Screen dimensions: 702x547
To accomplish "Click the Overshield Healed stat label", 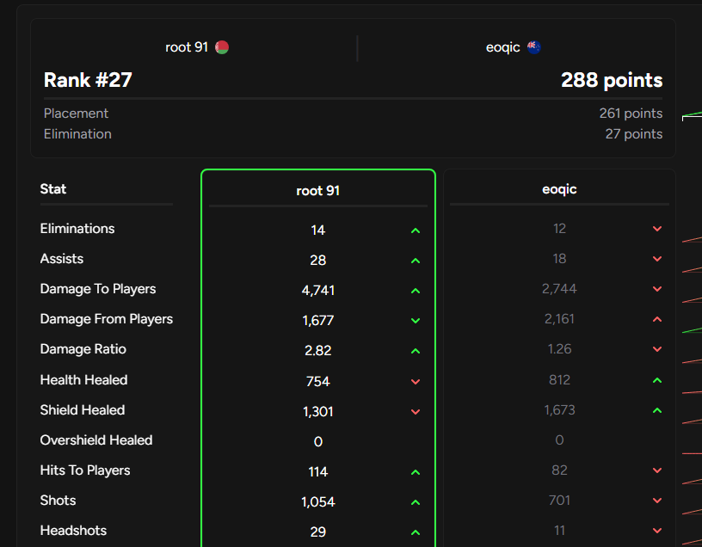I will pos(96,440).
